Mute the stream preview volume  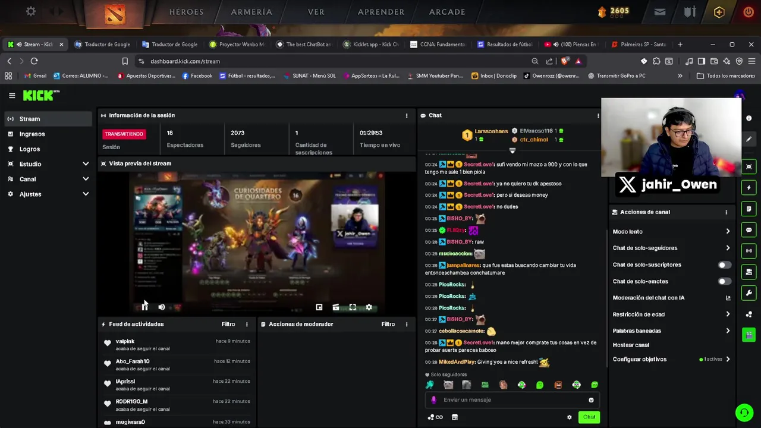[x=162, y=307]
